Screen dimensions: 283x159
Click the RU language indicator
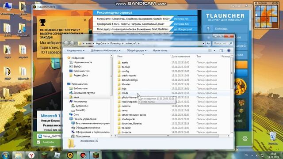point(246,155)
